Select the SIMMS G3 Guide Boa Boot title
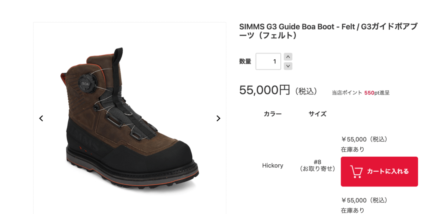 [x=328, y=31]
